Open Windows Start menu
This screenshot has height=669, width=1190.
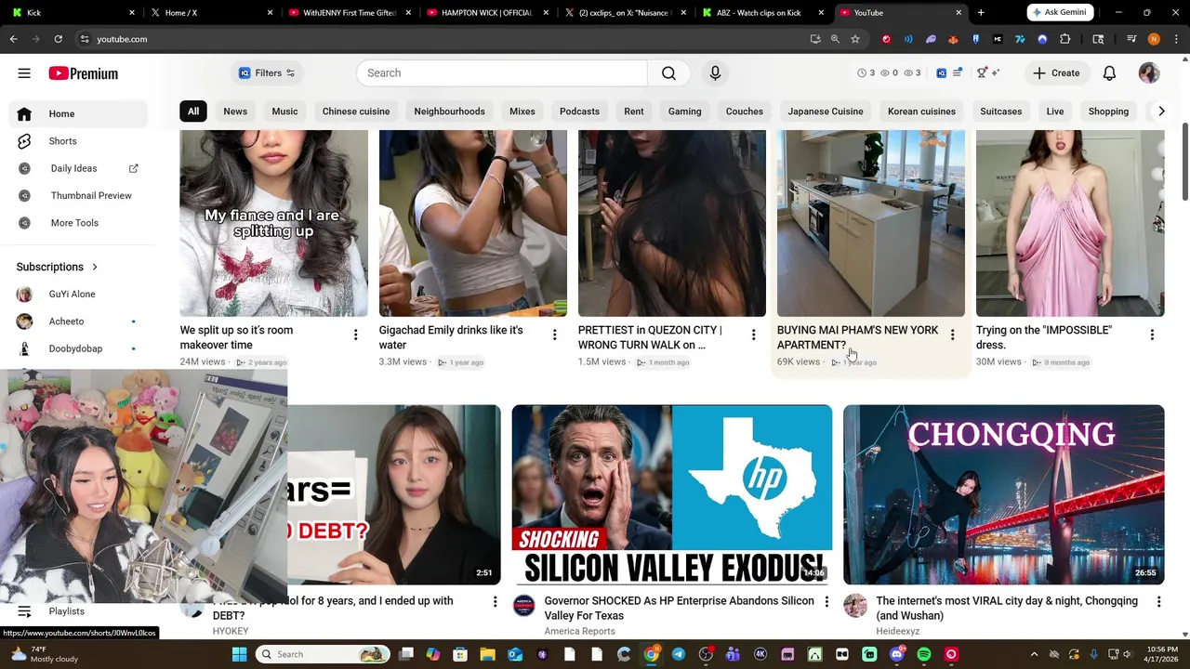(x=239, y=654)
